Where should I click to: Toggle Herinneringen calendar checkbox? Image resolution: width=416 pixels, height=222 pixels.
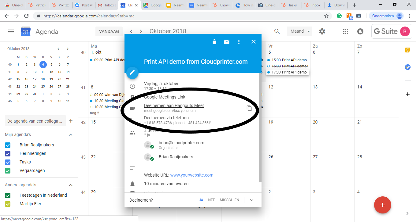click(x=8, y=153)
